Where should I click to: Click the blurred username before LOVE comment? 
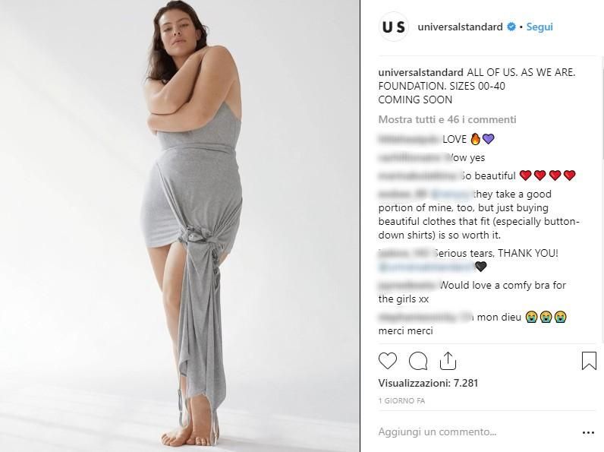point(409,139)
